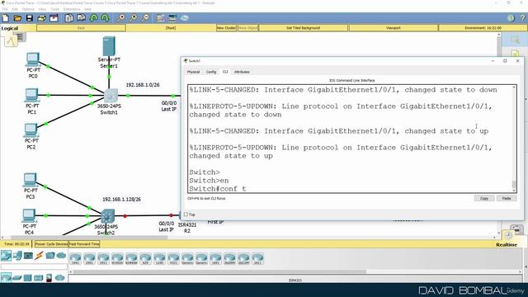Choose the Switches subcategory icon
This screenshot has height=297, width=528.
pos(16,278)
